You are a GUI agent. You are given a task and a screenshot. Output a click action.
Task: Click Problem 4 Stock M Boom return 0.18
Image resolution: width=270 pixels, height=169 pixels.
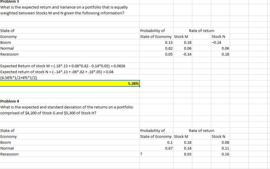[188, 142]
